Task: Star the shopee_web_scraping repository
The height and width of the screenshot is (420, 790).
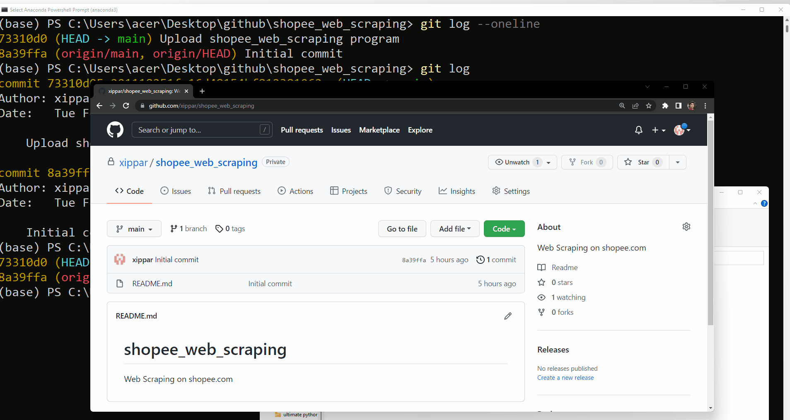Action: (643, 162)
